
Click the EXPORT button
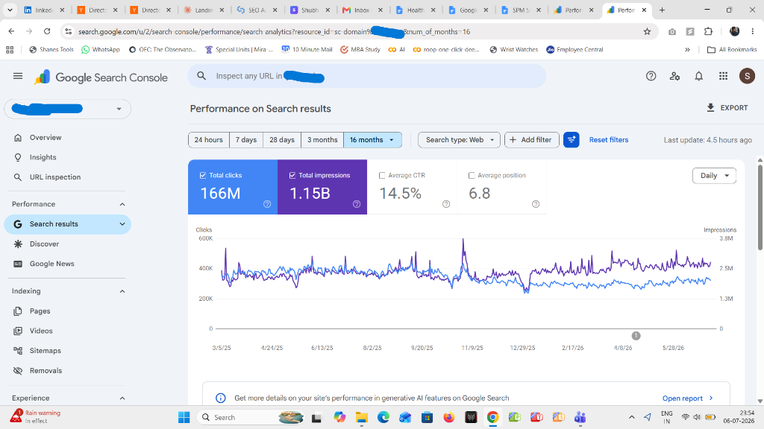click(x=727, y=108)
